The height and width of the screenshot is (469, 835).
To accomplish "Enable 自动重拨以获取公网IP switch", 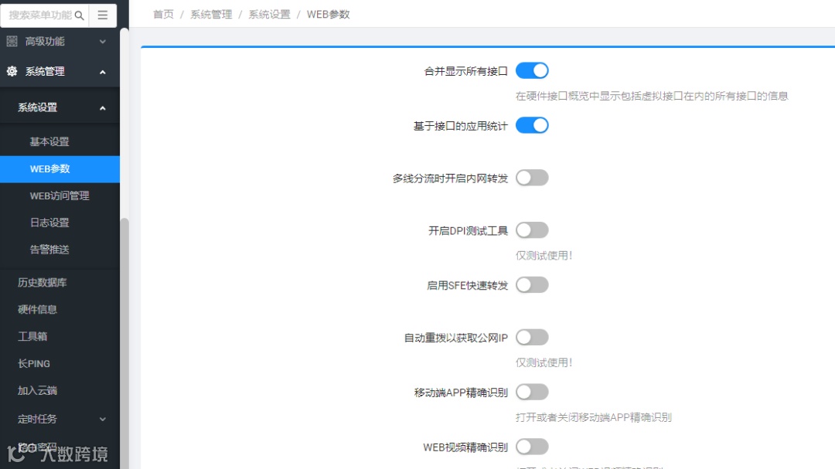I will (x=532, y=337).
